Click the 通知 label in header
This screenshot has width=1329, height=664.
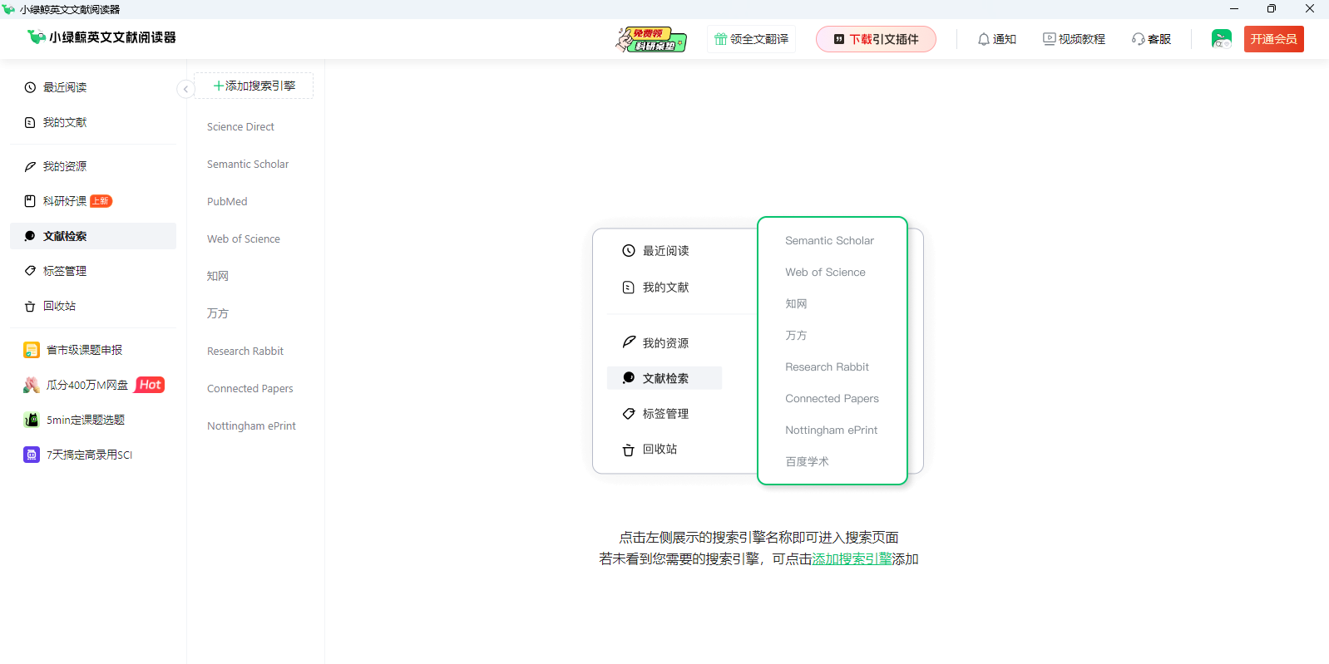pos(1005,39)
